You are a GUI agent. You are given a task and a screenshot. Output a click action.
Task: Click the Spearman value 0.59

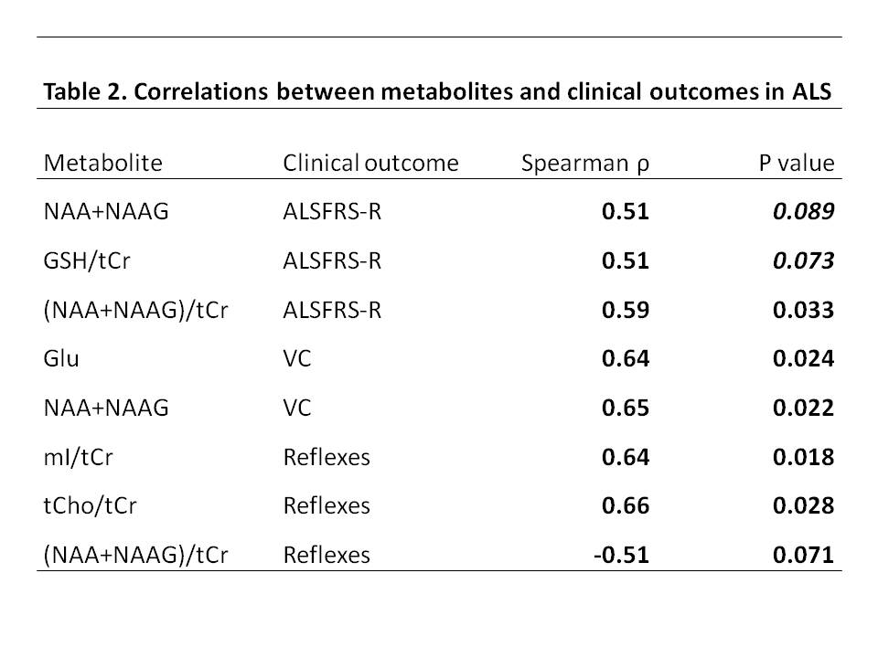point(625,311)
